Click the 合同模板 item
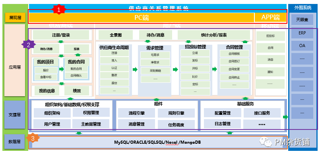 tap(234, 54)
